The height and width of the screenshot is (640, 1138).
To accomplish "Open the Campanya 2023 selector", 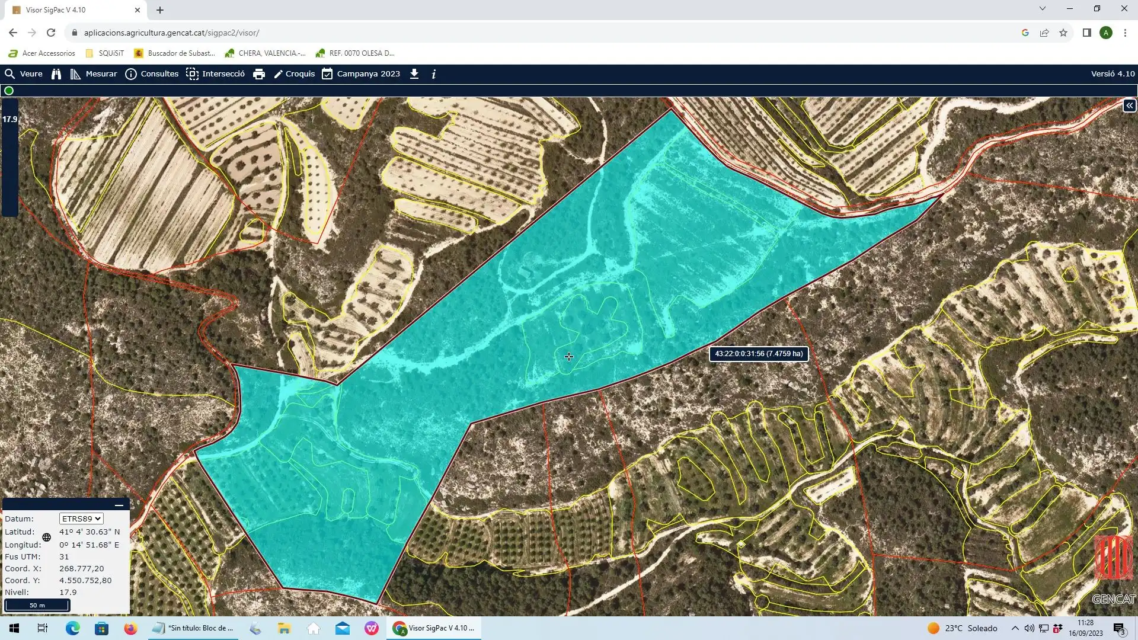I will coord(361,74).
